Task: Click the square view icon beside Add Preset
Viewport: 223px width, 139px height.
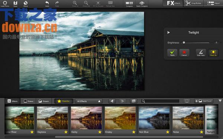Action: (187, 101)
